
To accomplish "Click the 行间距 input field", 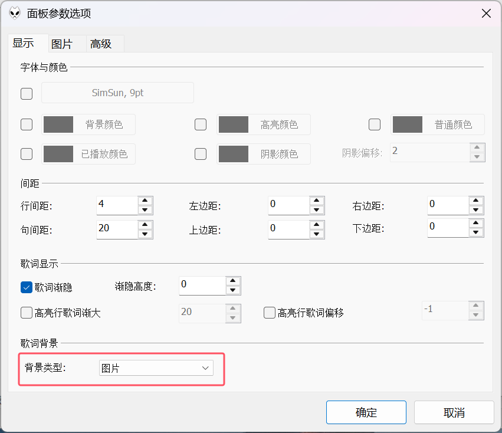I will click(117, 205).
